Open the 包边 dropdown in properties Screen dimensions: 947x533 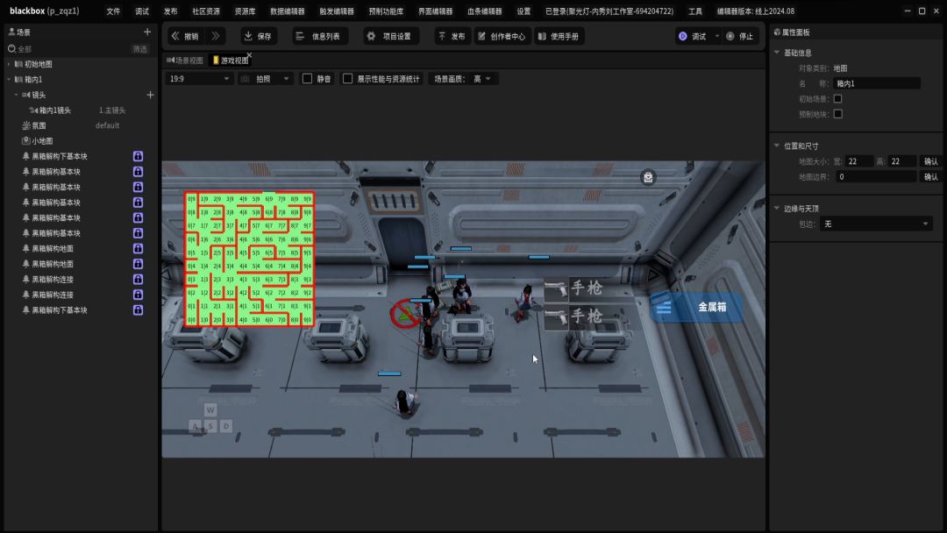[875, 224]
